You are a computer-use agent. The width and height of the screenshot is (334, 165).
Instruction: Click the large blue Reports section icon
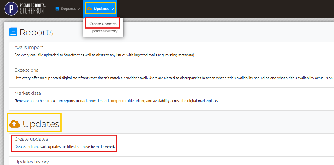tap(13, 32)
